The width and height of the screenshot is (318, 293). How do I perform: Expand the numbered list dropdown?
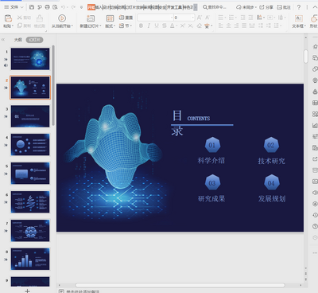click(236, 18)
